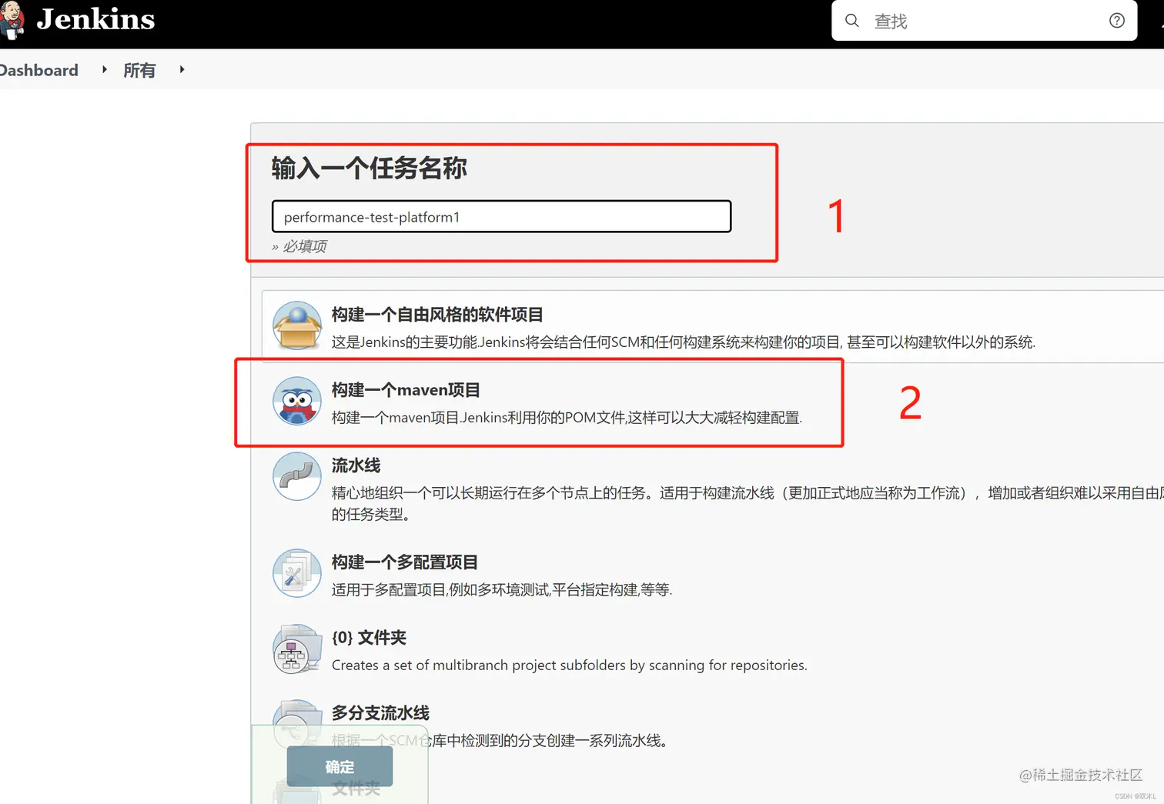Choose 构建一个自由风格的软件项目 title

[x=437, y=315]
